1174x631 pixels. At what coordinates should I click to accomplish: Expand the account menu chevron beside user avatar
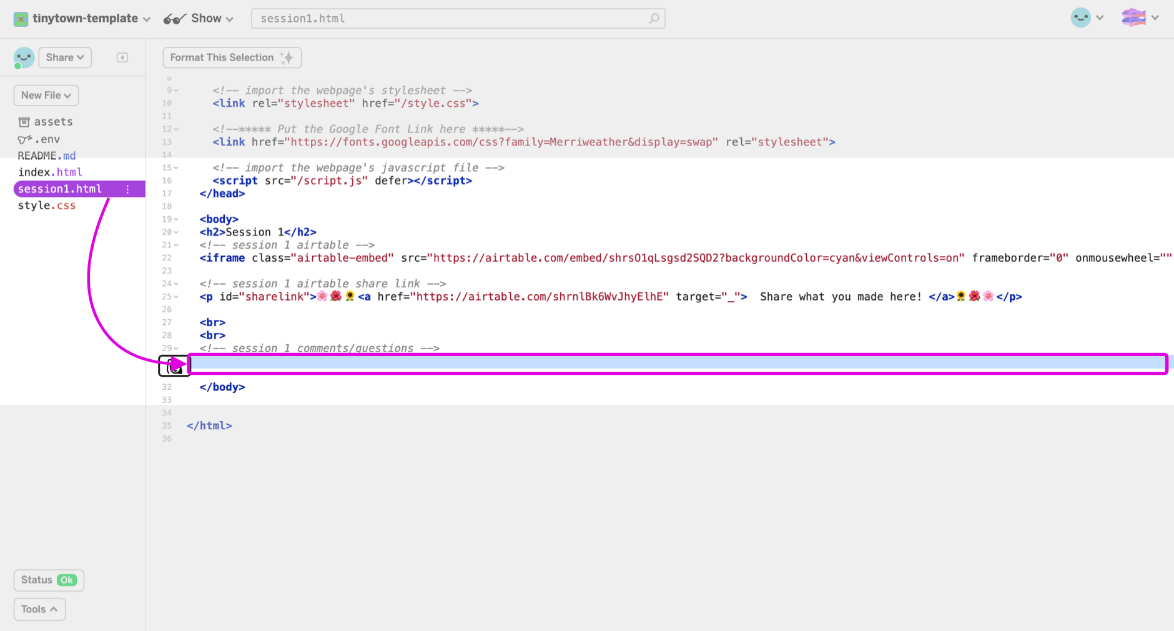pos(1100,18)
